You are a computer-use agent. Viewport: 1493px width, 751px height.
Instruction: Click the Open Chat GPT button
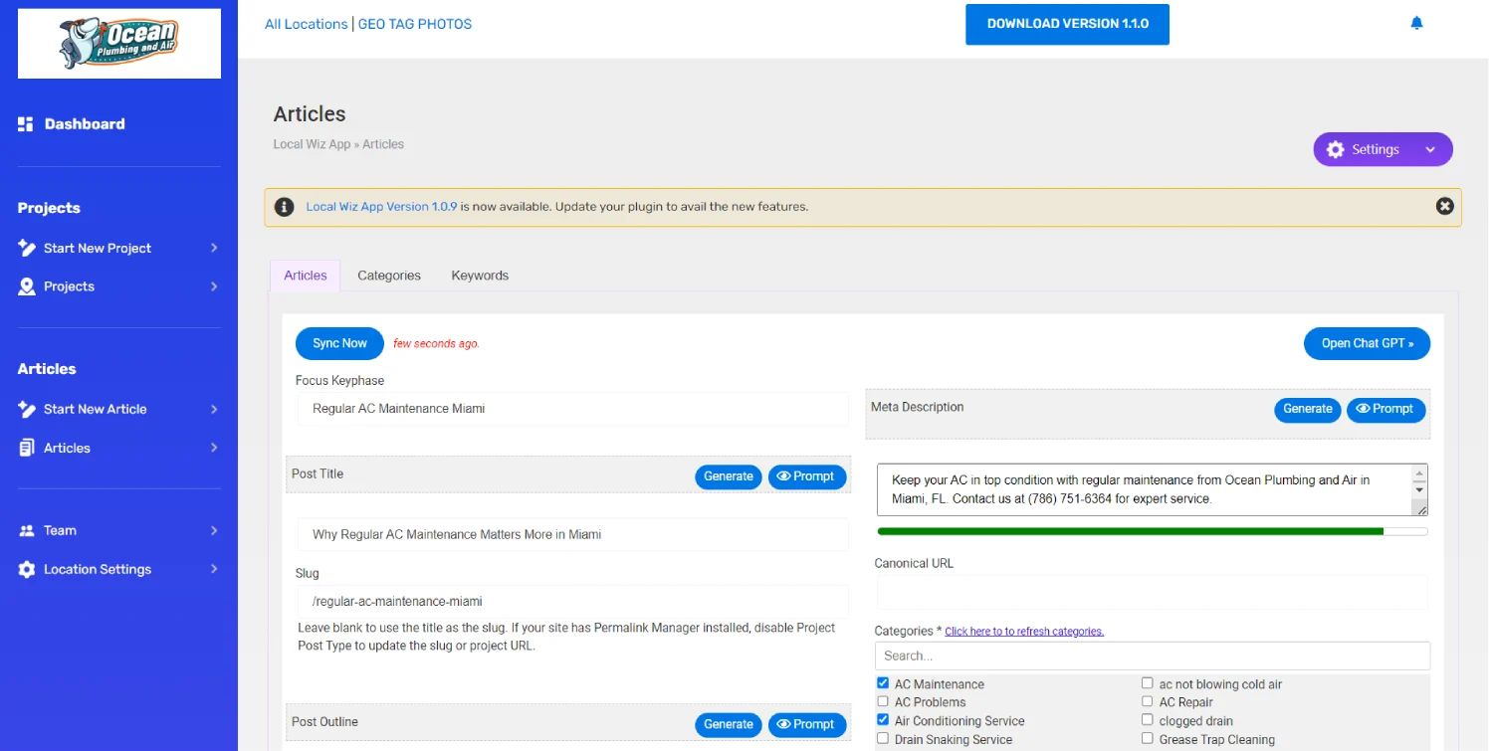[1368, 343]
